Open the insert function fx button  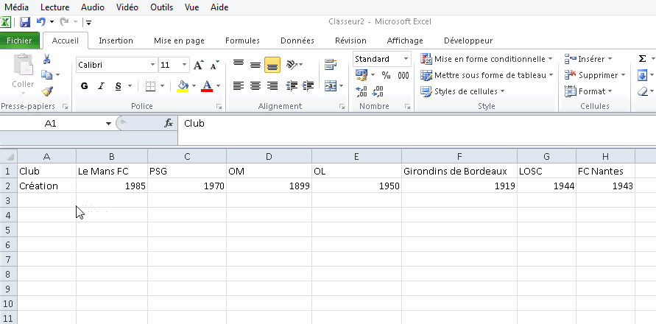point(169,123)
